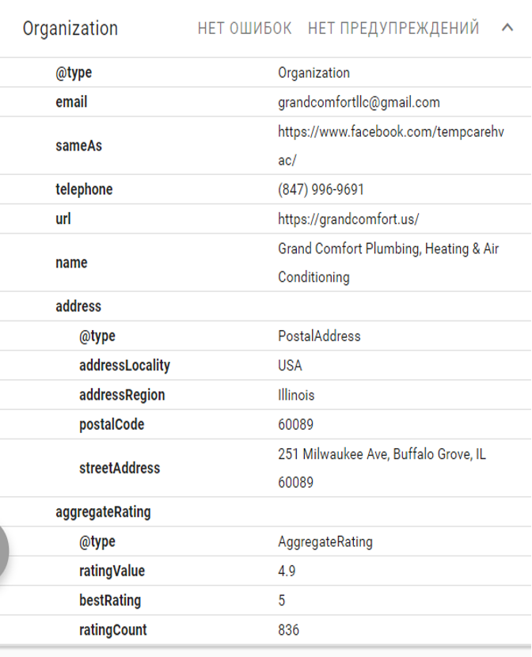Click the postalCode value 60089

pyautogui.click(x=296, y=424)
